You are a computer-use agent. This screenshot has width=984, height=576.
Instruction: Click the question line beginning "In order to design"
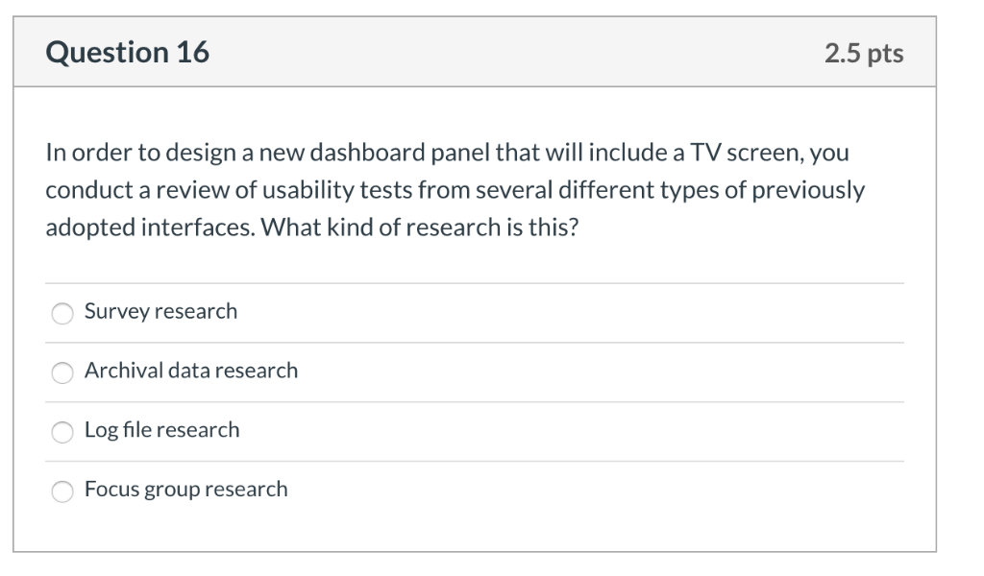[x=447, y=153]
